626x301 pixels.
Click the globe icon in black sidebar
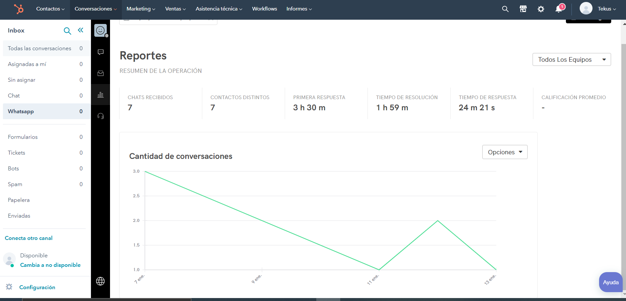point(100,281)
